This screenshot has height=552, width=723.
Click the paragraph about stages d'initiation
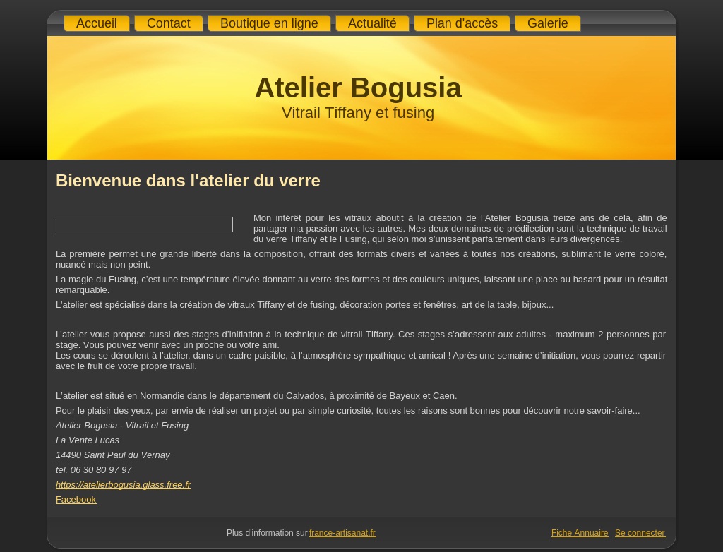[361, 350]
